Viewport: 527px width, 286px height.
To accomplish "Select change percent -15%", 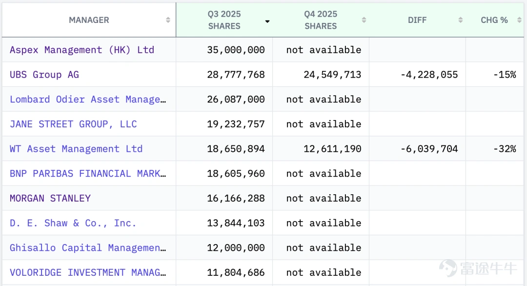I will coord(505,75).
